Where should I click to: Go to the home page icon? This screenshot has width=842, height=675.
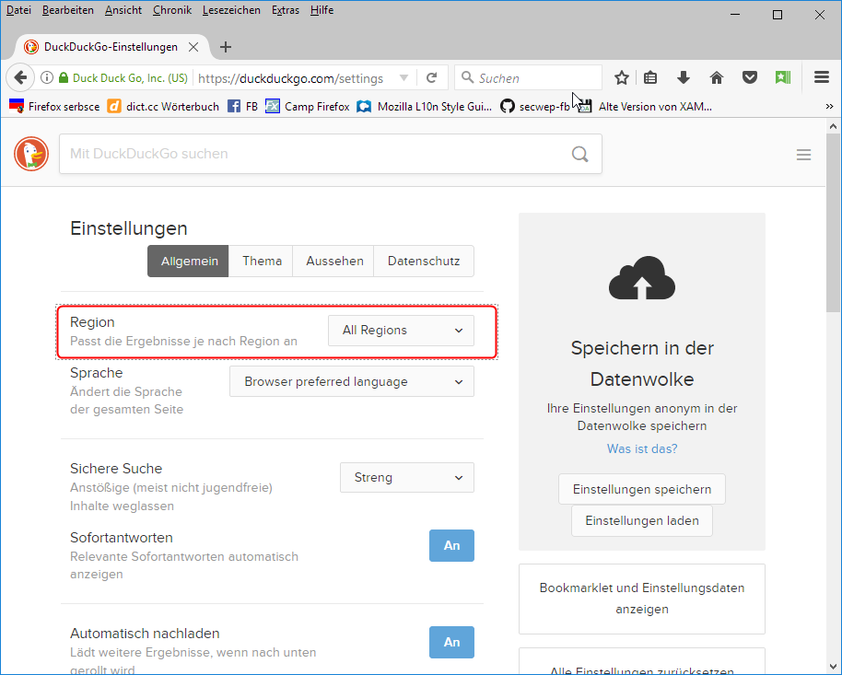[x=717, y=78]
